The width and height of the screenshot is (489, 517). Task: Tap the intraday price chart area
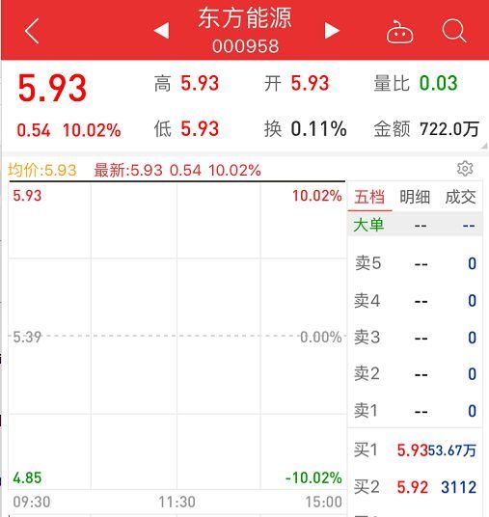point(177,337)
